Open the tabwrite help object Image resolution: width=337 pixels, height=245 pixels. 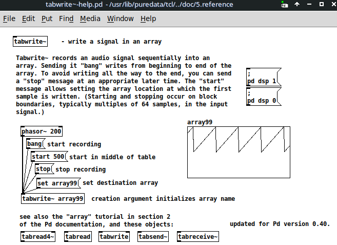(114, 237)
